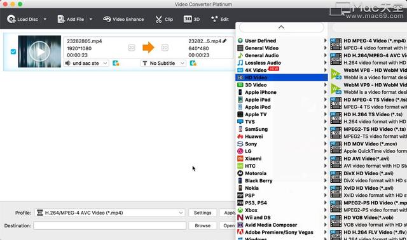
Task: Choose WebM VP9 HD WebM format
Action: 368,88
